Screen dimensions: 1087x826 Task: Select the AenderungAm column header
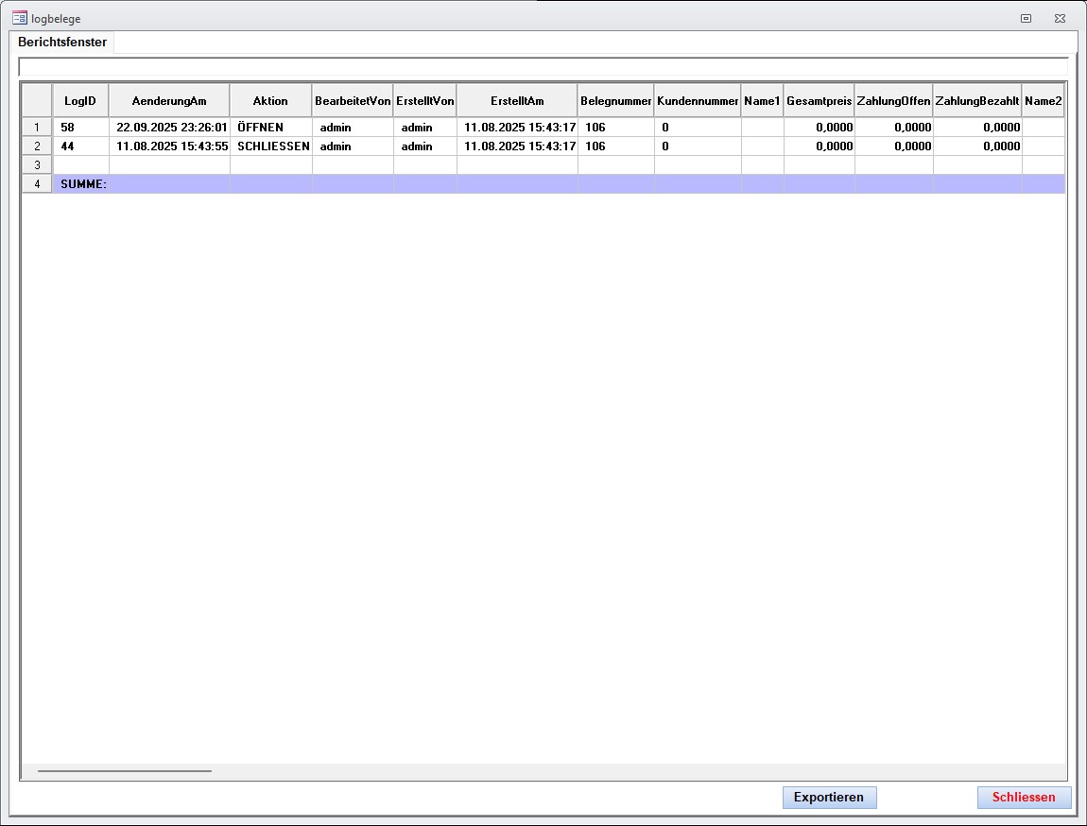pos(169,101)
